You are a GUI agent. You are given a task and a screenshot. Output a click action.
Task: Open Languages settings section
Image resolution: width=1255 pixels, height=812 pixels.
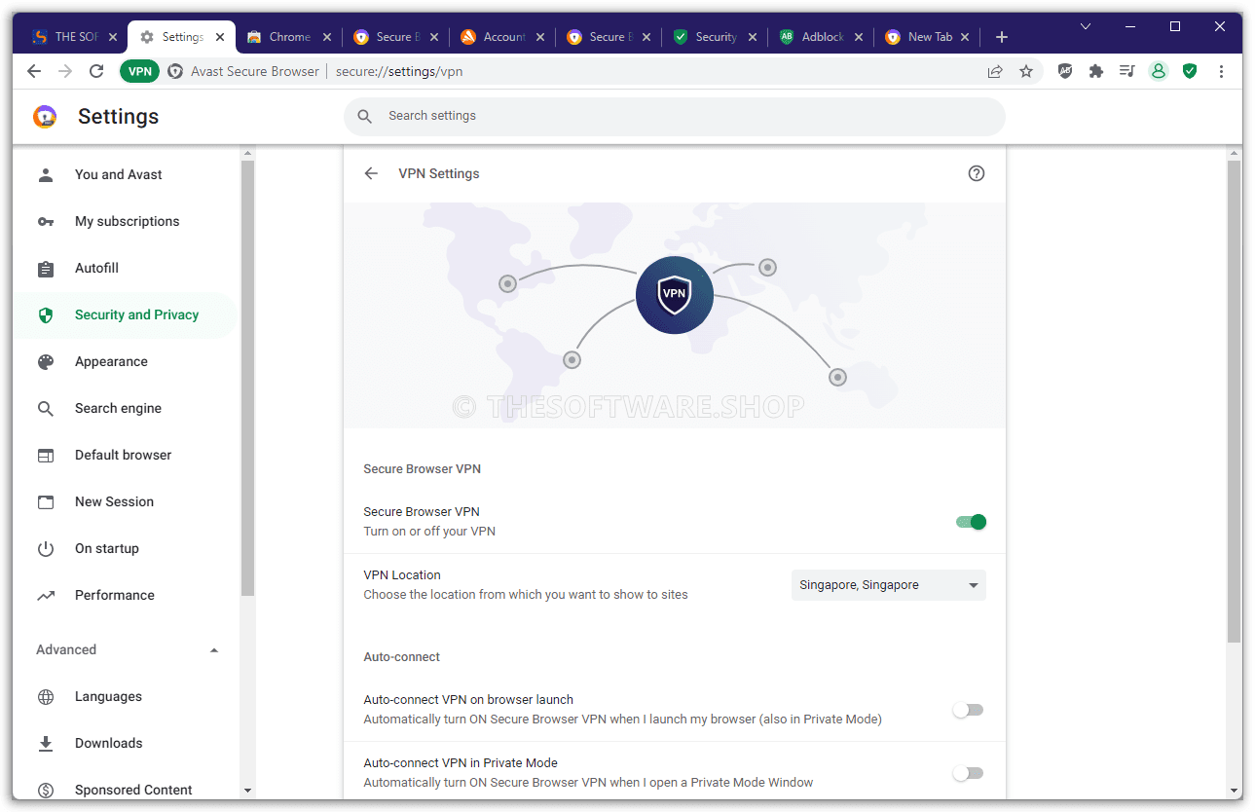pyautogui.click(x=125, y=696)
